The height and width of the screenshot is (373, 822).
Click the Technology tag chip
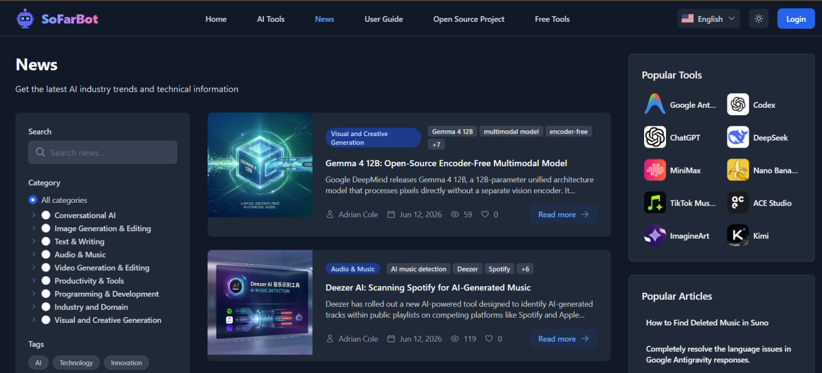(x=76, y=363)
